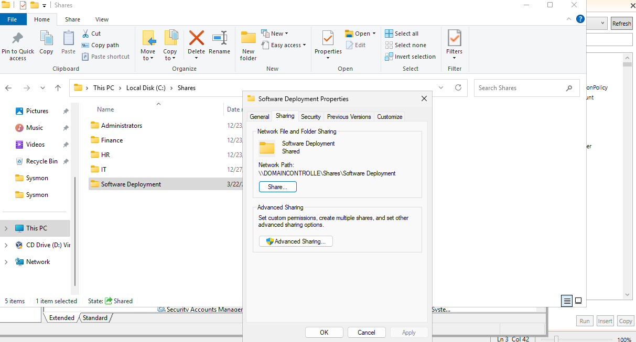
Task: Expand the This PC tree node
Action: (x=6, y=228)
